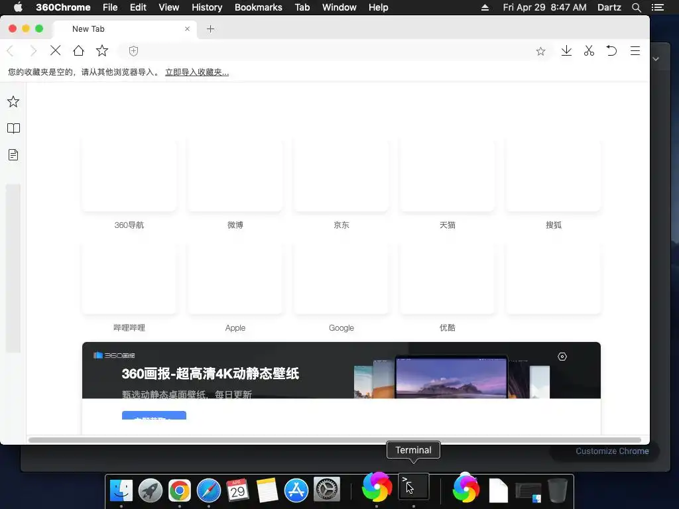The image size is (679, 509).
Task: Click the scissors screenshot tool
Action: (x=589, y=51)
